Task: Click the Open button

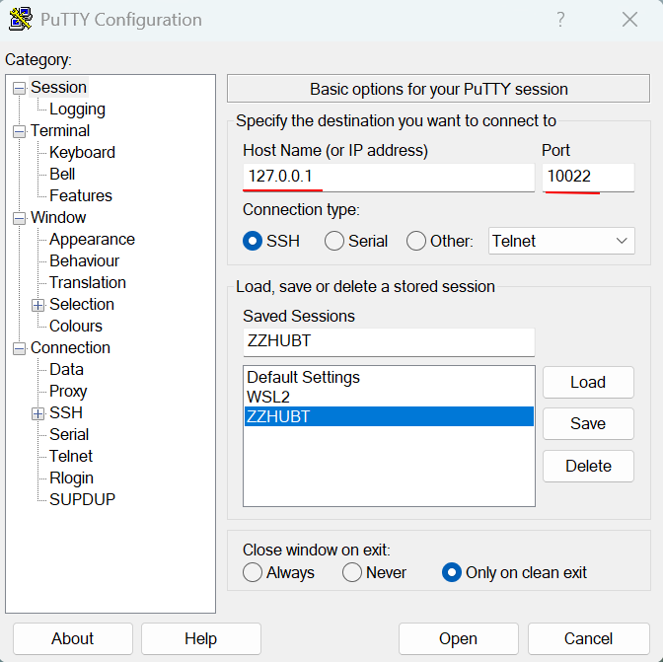Action: [x=459, y=638]
